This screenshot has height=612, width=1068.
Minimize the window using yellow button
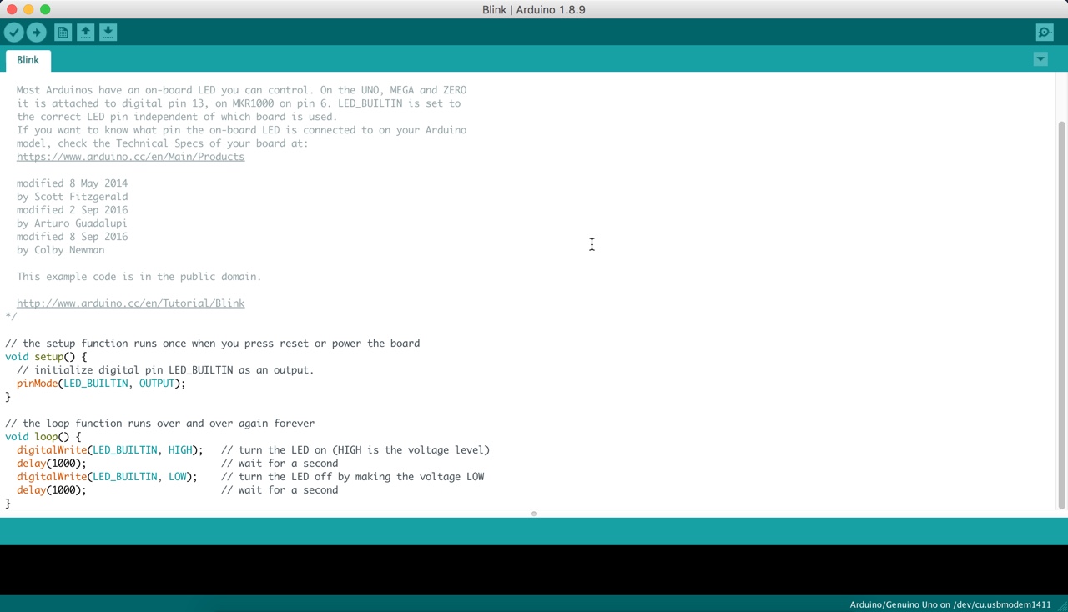point(28,9)
